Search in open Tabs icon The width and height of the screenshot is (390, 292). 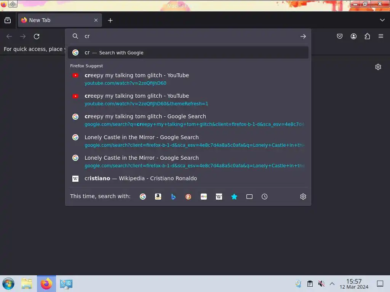pyautogui.click(x=249, y=197)
